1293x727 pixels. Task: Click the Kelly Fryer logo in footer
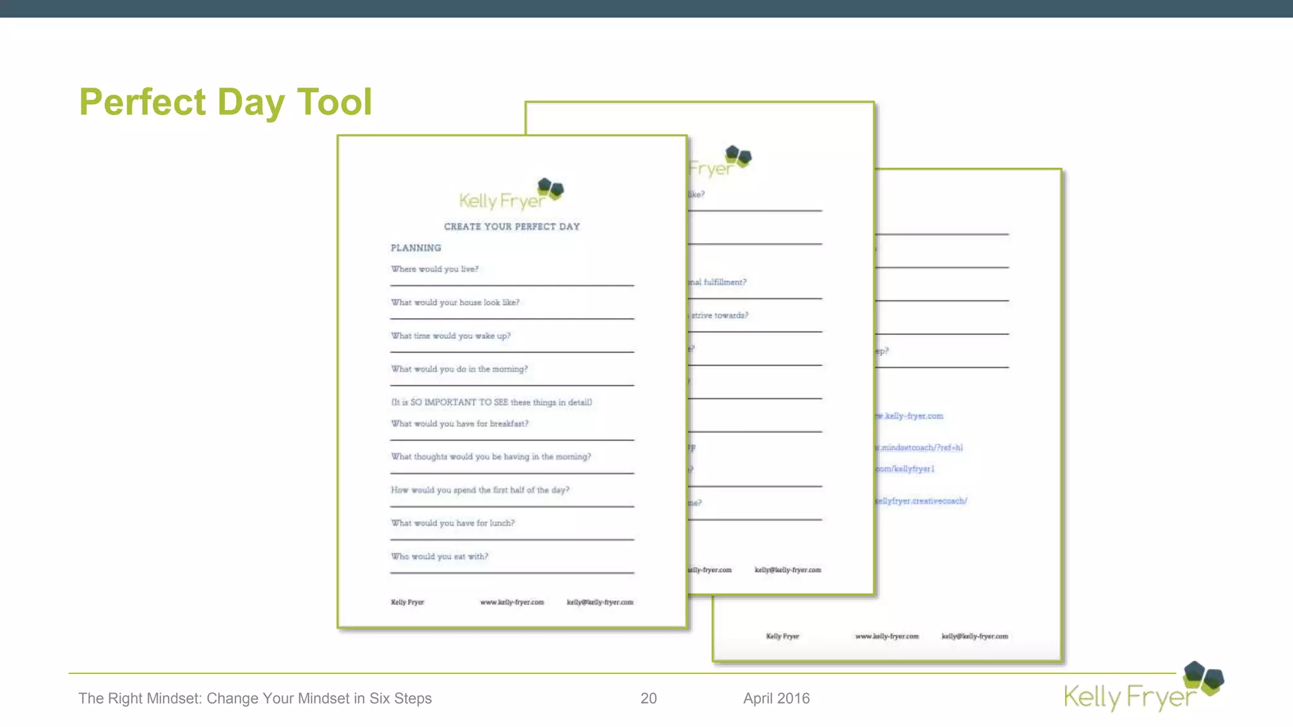click(x=1143, y=689)
